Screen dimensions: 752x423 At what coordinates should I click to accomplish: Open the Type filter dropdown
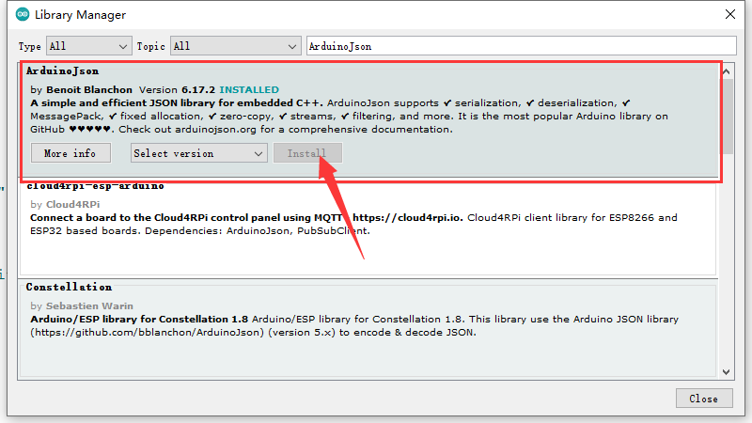click(89, 46)
